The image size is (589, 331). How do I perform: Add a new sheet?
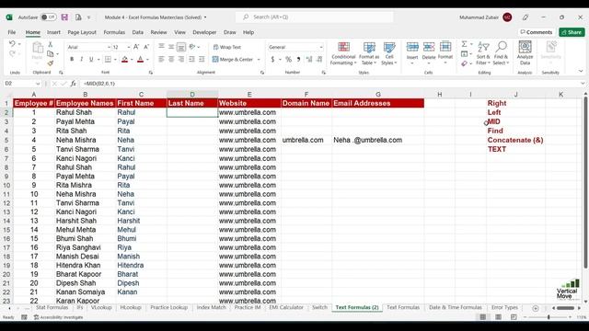tap(536, 308)
